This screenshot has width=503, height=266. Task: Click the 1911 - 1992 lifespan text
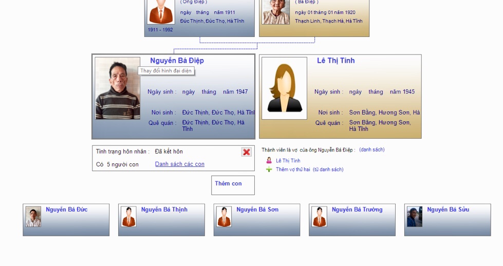click(160, 29)
